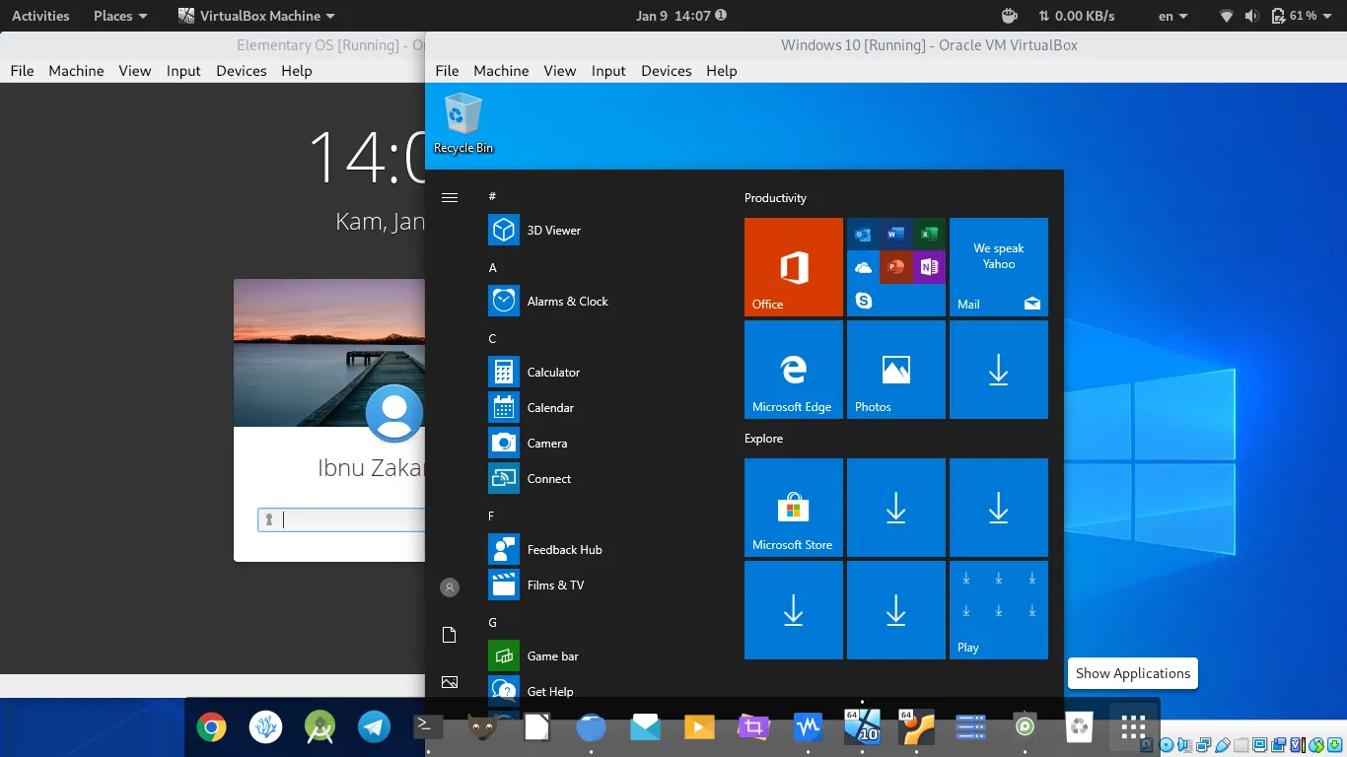This screenshot has width=1347, height=757.
Task: Open Pictures icon in Start sidebar
Action: tap(450, 682)
